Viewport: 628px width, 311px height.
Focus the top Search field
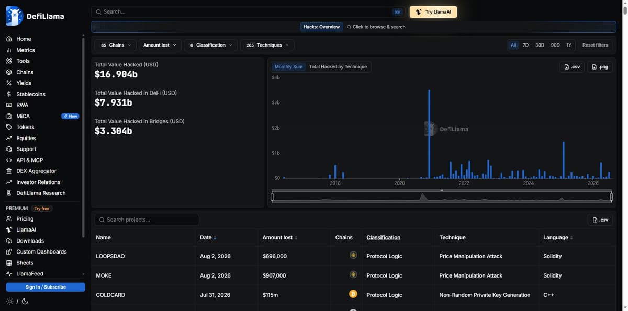coord(249,12)
